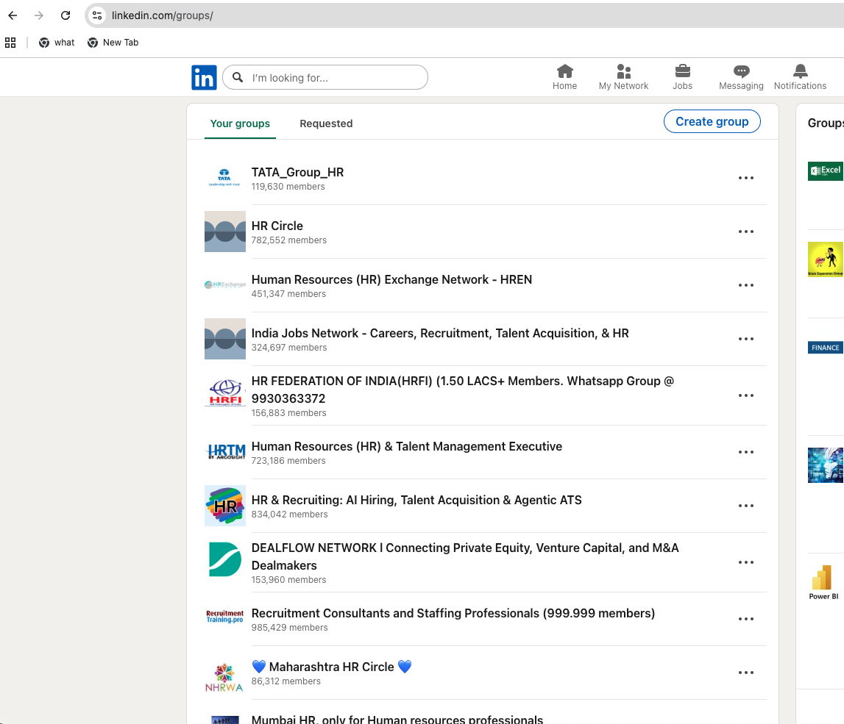Open more options for Maharashtra HR Circle
The image size is (844, 724).
click(746, 673)
